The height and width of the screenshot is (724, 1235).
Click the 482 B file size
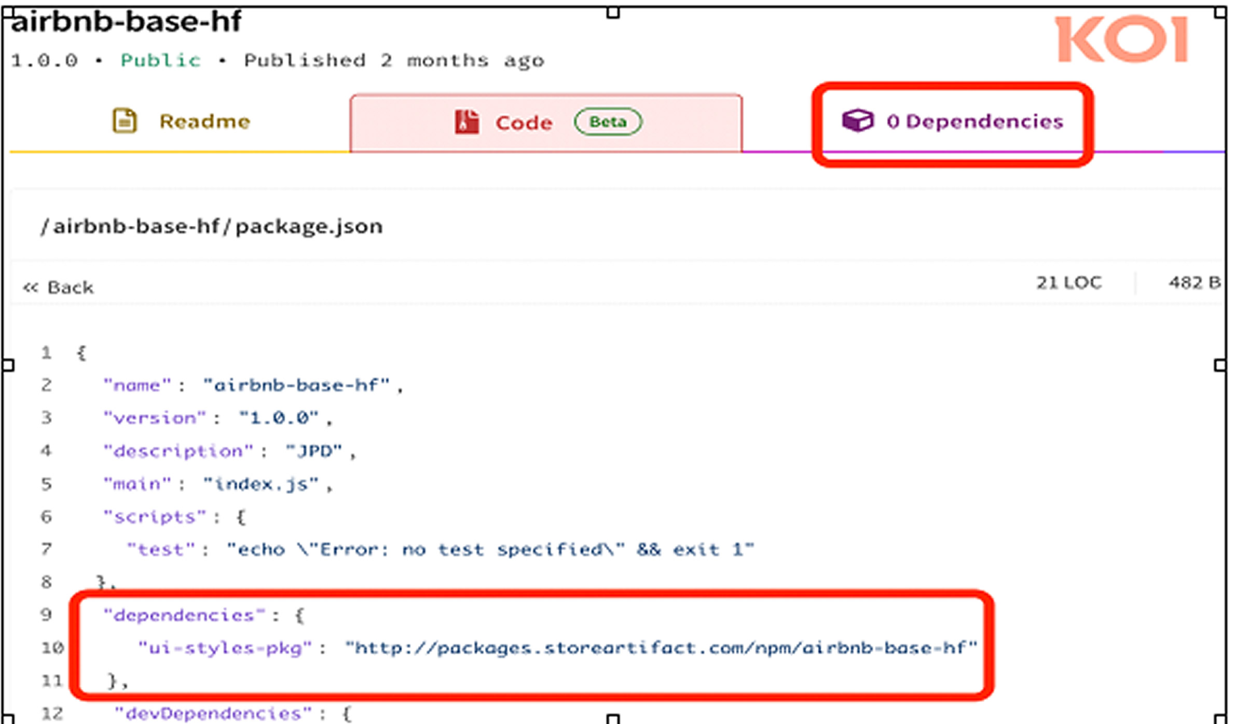(1194, 283)
